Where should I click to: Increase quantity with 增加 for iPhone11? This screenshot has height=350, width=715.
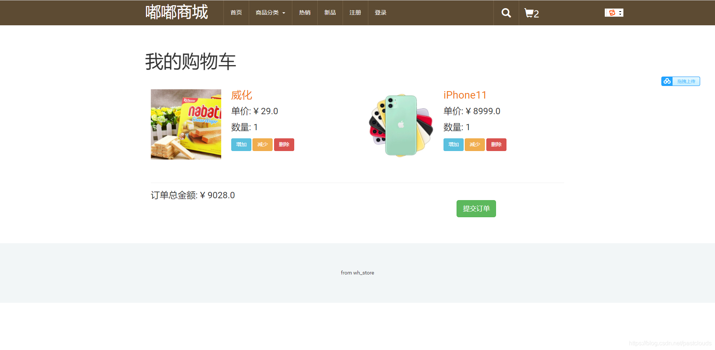(454, 145)
